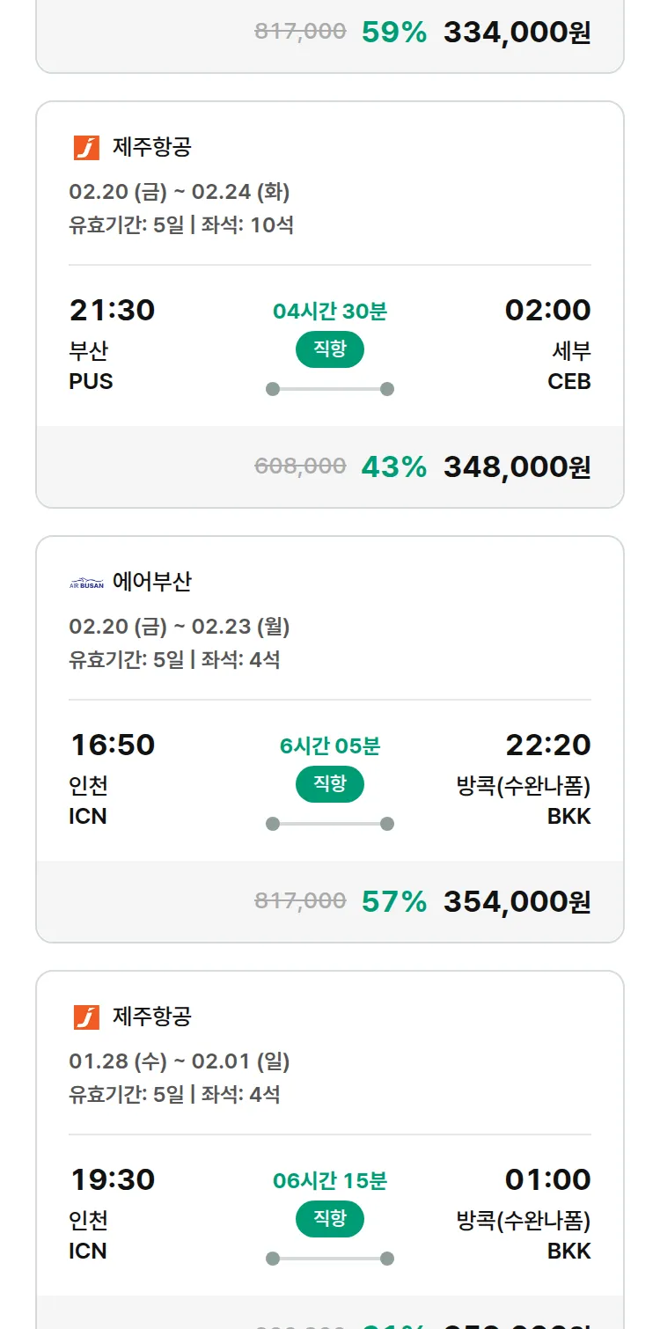
Task: Click the 21:30 departure time from Busan
Action: (x=112, y=310)
